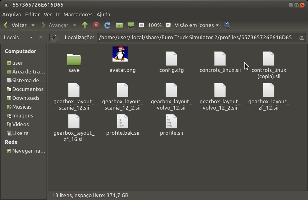
Task: Open the Arquivo menu
Action: pos(12,14)
